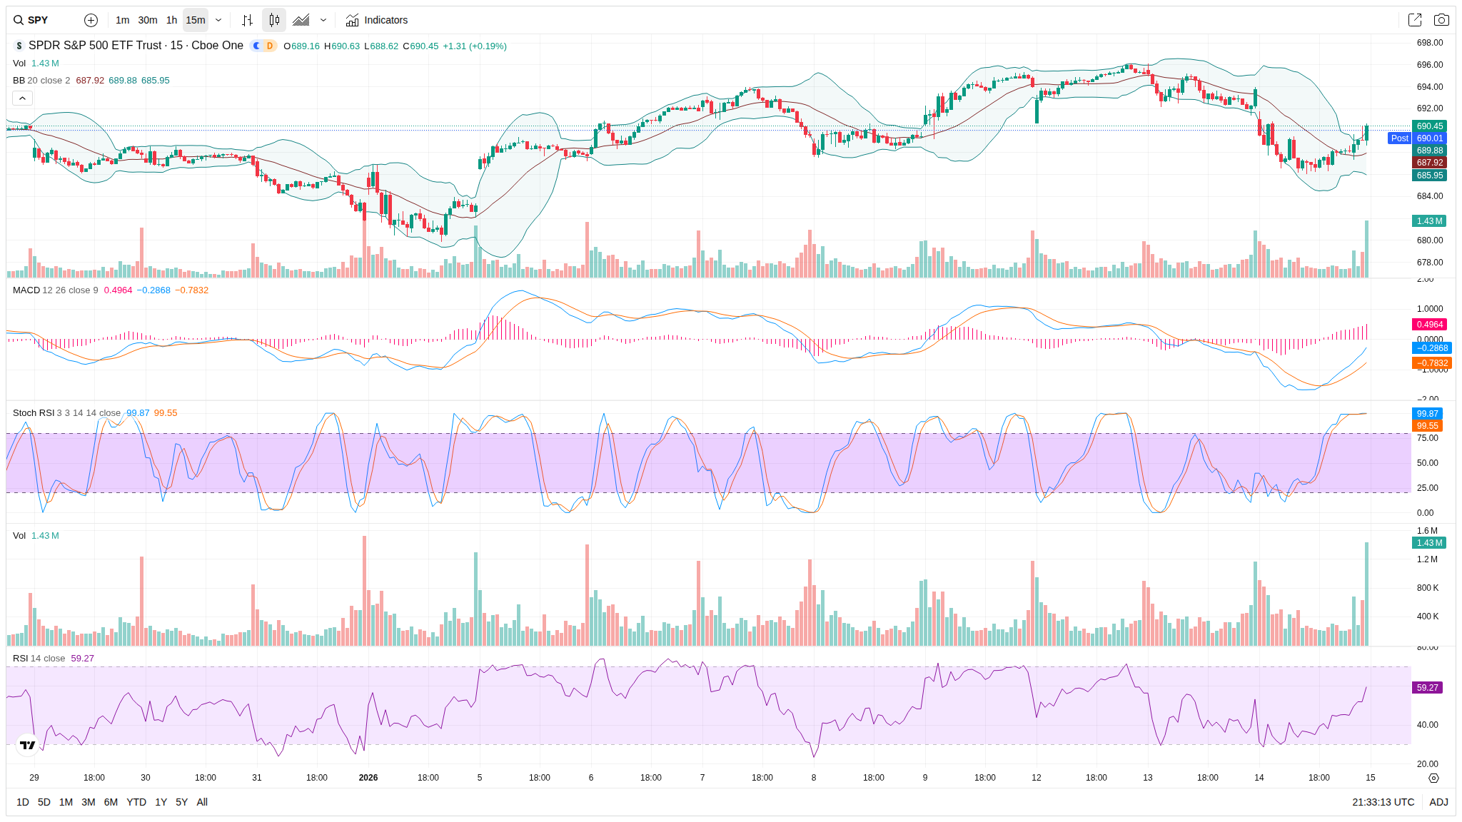
Task: Select the area chart style icon
Action: pyautogui.click(x=301, y=20)
